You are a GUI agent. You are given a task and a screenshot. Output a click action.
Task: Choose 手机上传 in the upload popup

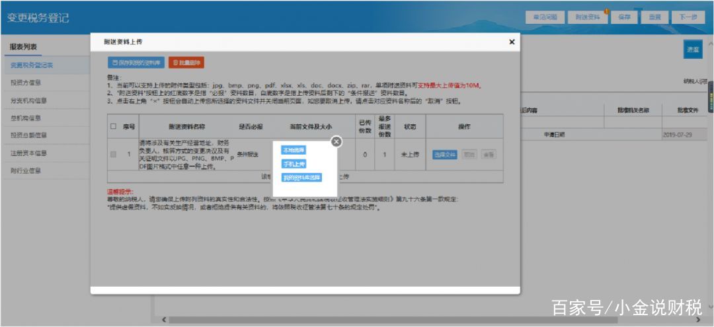[x=294, y=164]
